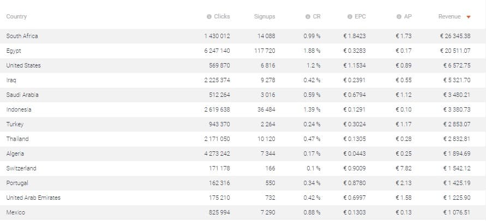Image resolution: width=486 pixels, height=221 pixels.
Task: Click South Africa revenue € 26 345.38
Action: pyautogui.click(x=455, y=36)
